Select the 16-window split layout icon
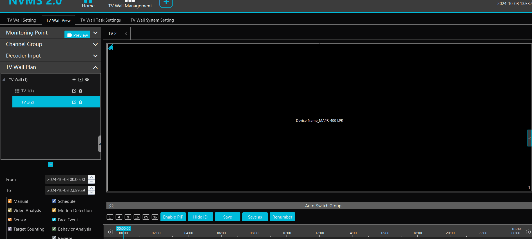Viewport: 532px width, 239px height. [x=137, y=217]
